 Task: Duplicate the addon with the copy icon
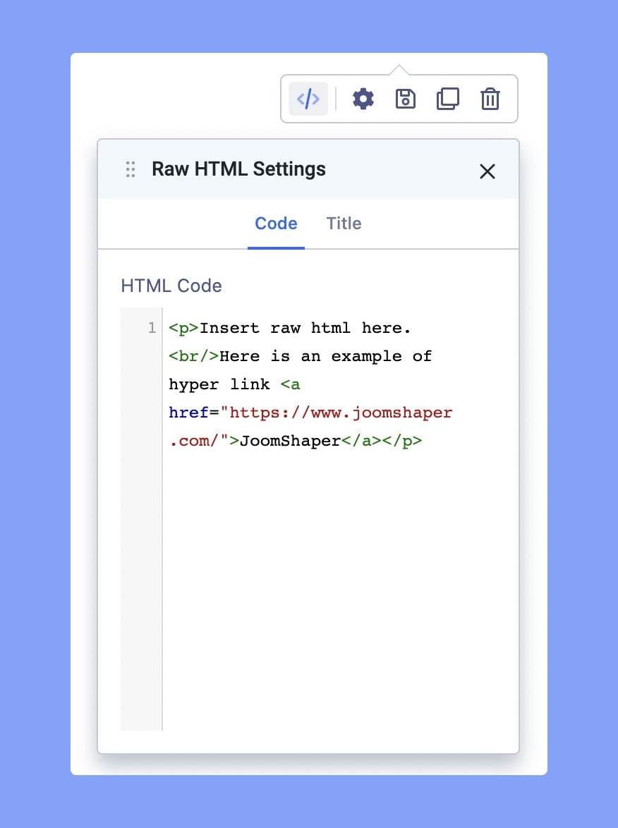point(448,99)
